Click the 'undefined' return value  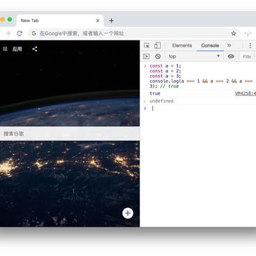pyautogui.click(x=161, y=101)
